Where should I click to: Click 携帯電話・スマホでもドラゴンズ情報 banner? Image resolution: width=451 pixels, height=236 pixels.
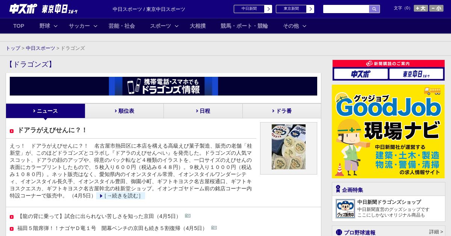163,86
